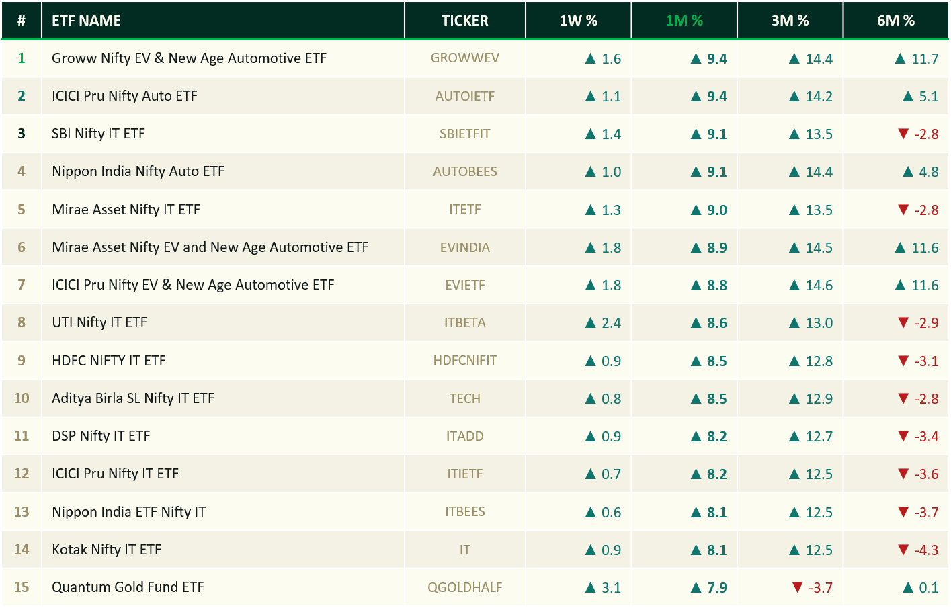Choose Aditya Birla SL Nifty IT ETF
951x608 pixels.
(x=133, y=398)
